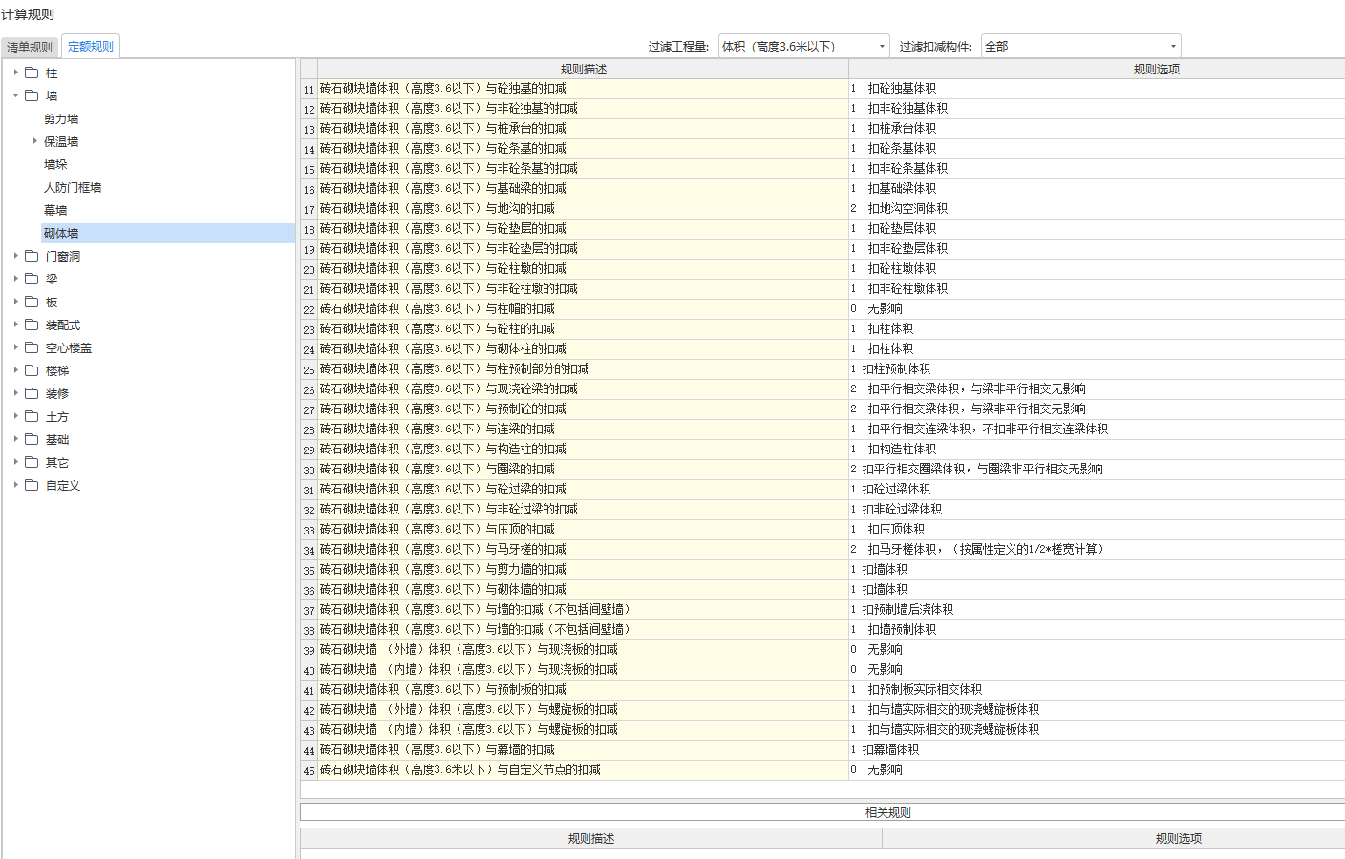Select row 11 与砼独基的扣减 rule
Screen dimensions: 1345x859
click(583, 89)
